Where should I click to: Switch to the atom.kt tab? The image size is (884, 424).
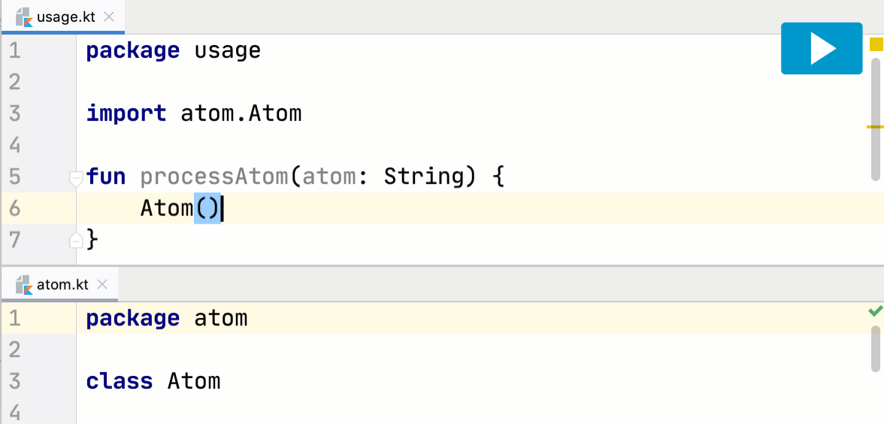[60, 285]
